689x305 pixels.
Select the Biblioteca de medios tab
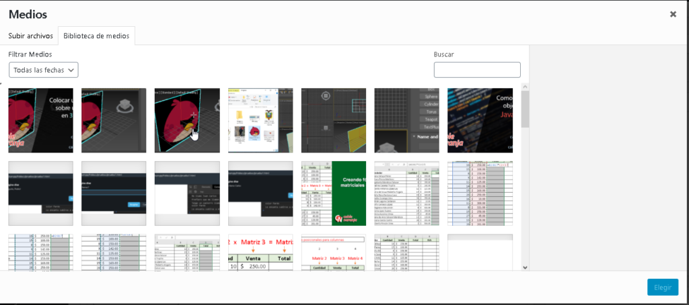(96, 36)
